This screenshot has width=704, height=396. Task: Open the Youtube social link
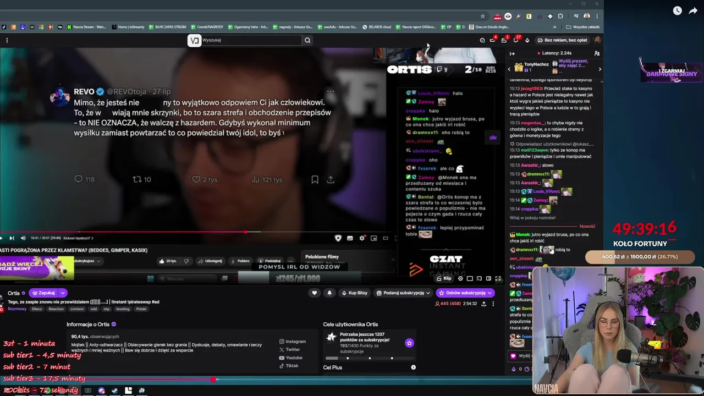290,358
